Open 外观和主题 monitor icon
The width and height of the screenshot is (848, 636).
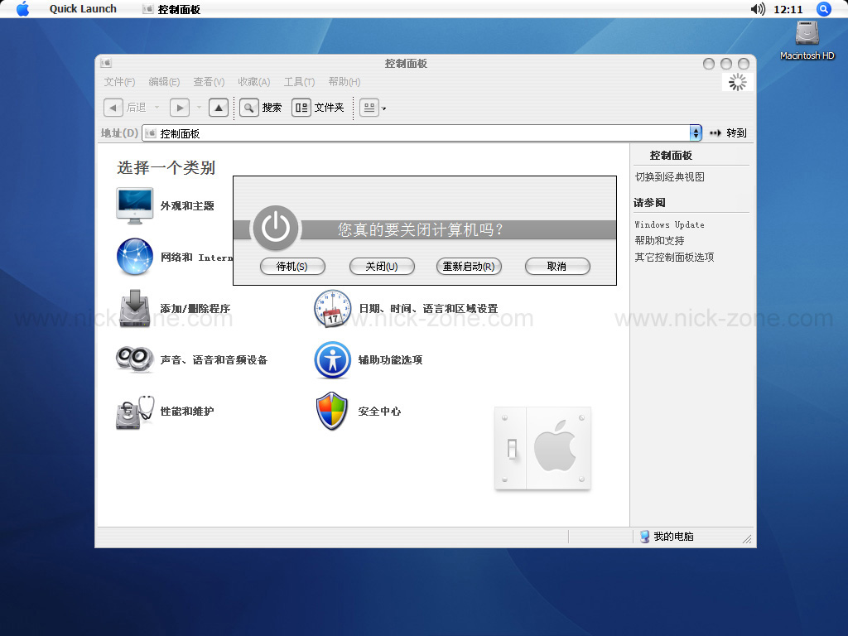pos(135,205)
